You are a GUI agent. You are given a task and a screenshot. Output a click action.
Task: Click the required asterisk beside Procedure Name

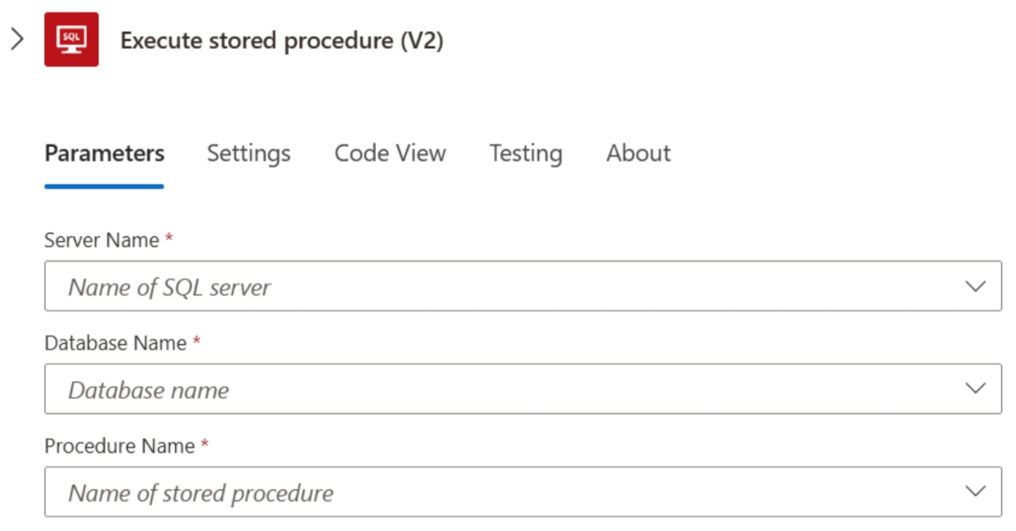(205, 444)
